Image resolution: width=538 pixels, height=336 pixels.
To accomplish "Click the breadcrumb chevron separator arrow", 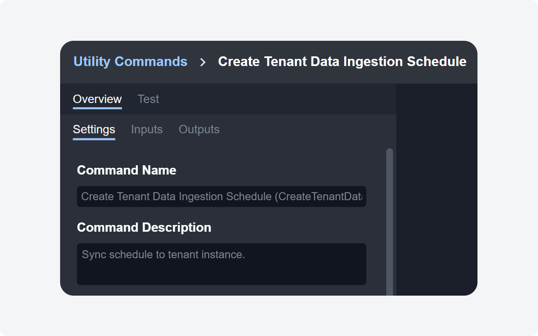I will [x=203, y=62].
